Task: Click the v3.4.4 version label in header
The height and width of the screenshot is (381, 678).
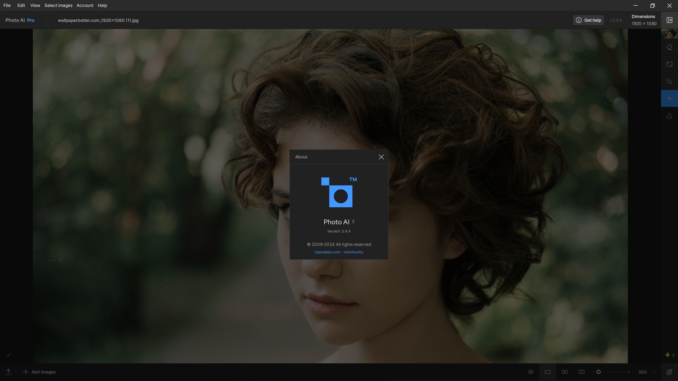Action: click(x=616, y=20)
